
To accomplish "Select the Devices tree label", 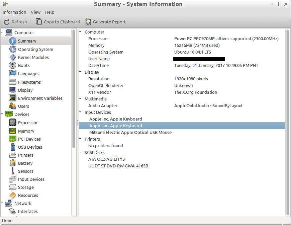I will tap(22, 114).
